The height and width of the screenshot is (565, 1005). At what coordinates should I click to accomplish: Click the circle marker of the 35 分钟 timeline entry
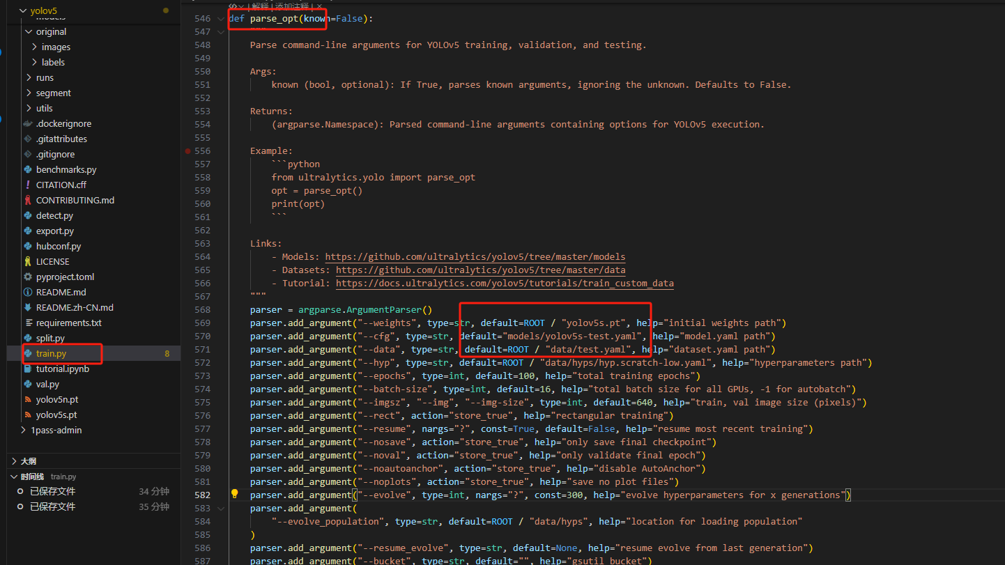point(20,506)
